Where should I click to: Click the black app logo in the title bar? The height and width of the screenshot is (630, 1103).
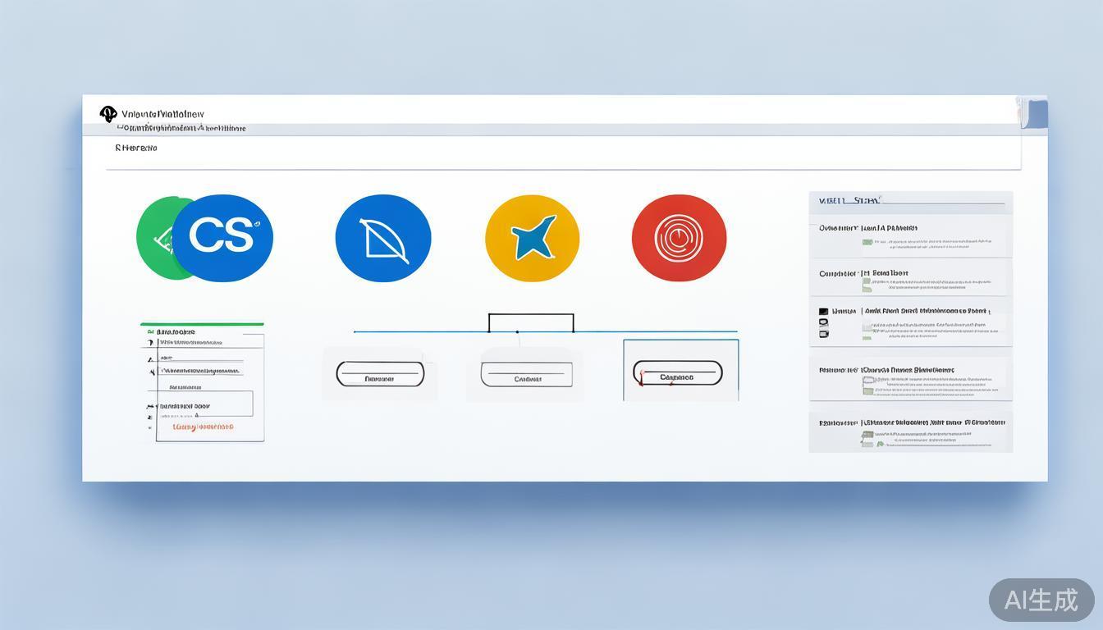pyautogui.click(x=108, y=114)
